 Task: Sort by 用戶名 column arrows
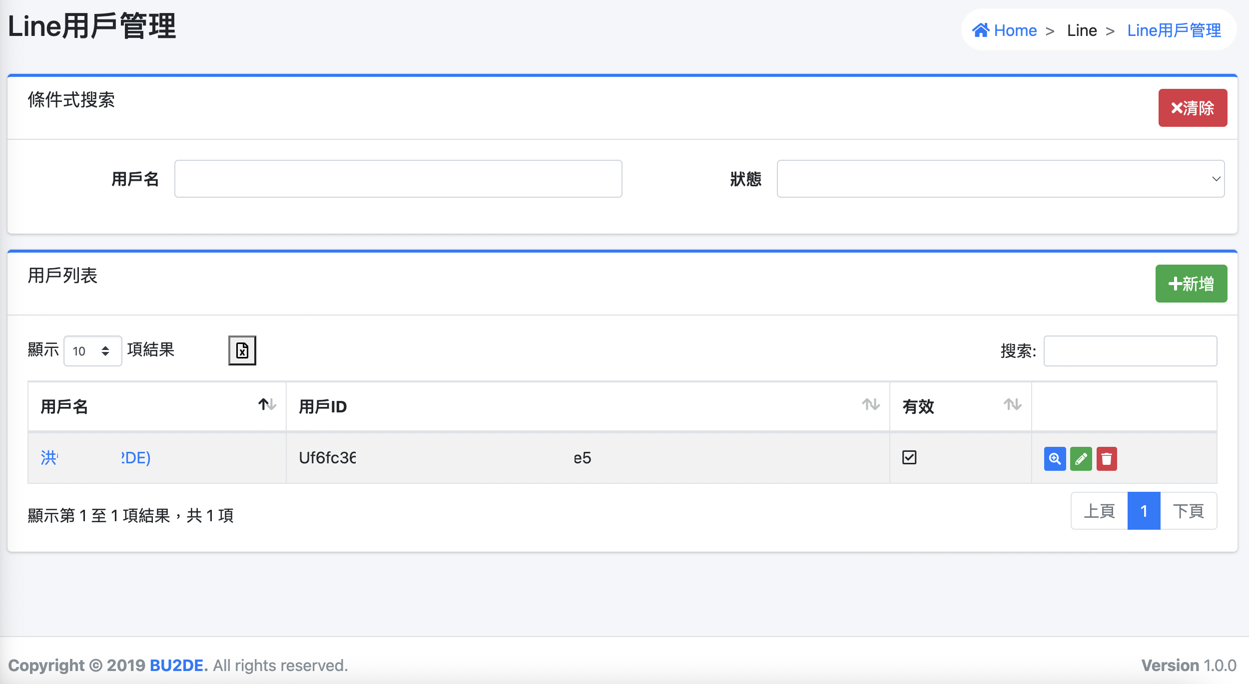267,405
